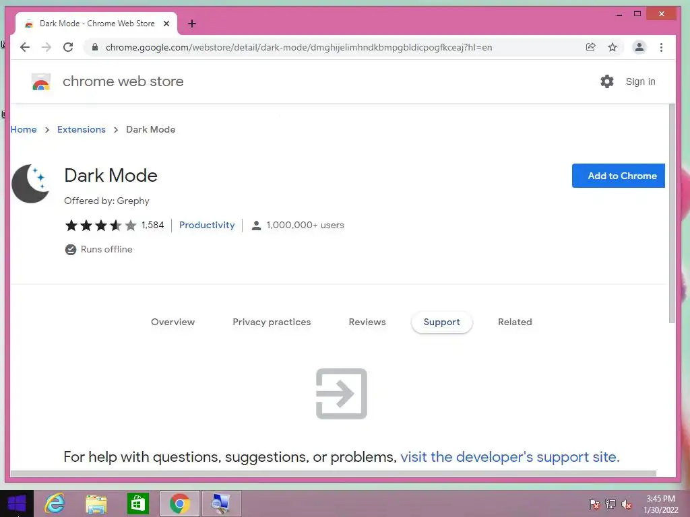Close the Dark Mode tab
690x517 pixels.
166,24
